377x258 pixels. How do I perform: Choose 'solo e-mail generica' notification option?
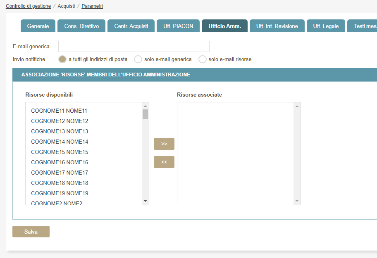coord(138,59)
